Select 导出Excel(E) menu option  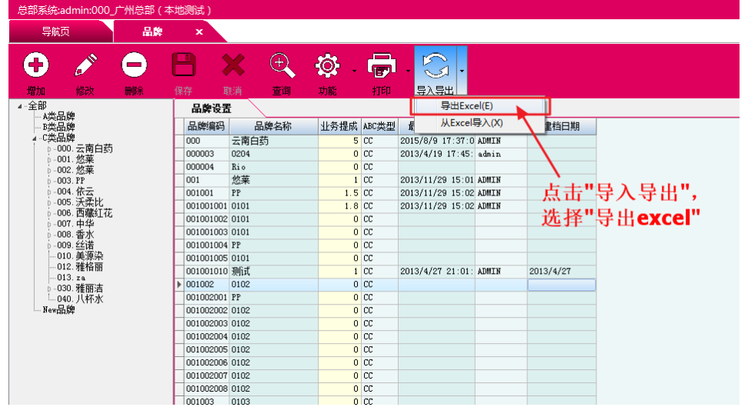(467, 105)
